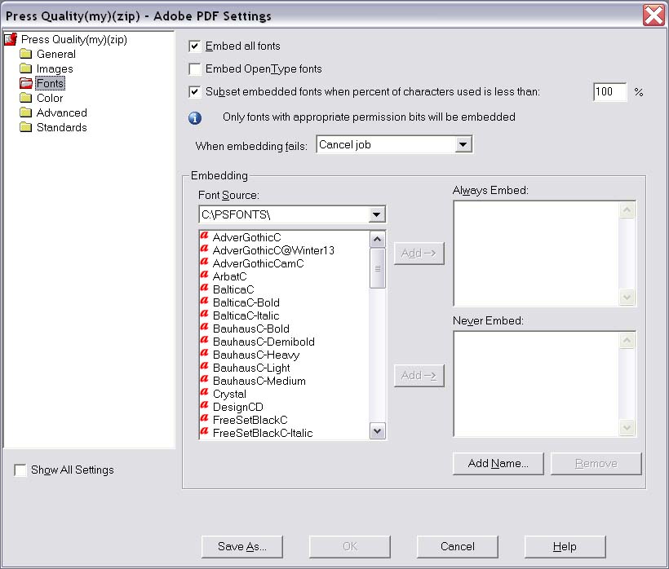Select DesignCD in the font list

[x=238, y=407]
